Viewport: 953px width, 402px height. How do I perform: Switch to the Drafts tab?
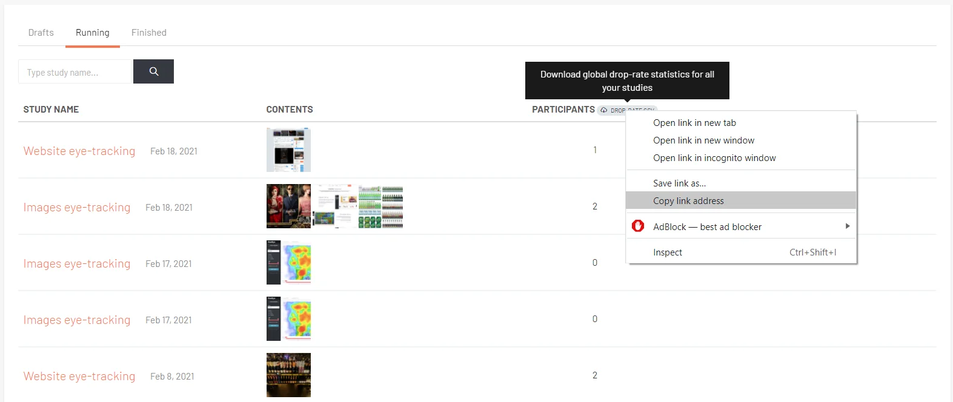point(41,33)
